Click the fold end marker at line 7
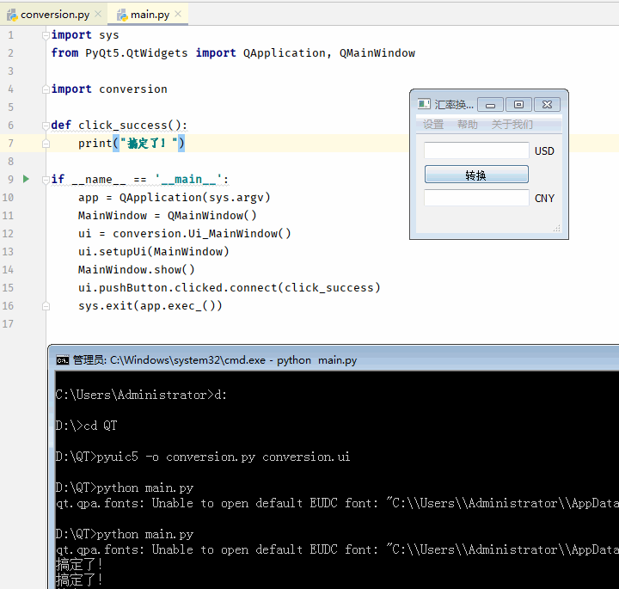Image resolution: width=619 pixels, height=589 pixels. point(46,144)
